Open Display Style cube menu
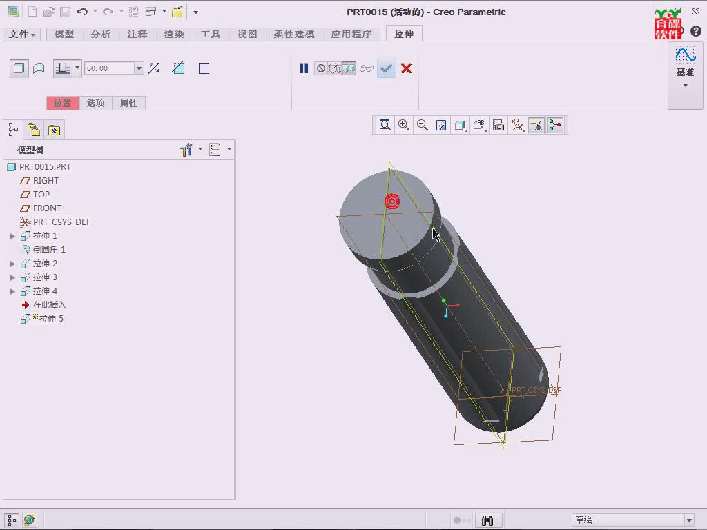 460,125
